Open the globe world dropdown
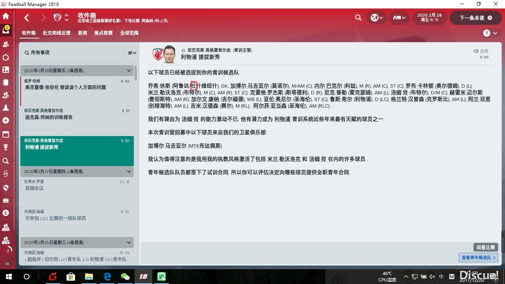This screenshot has width=505, height=284. pyautogui.click(x=377, y=18)
